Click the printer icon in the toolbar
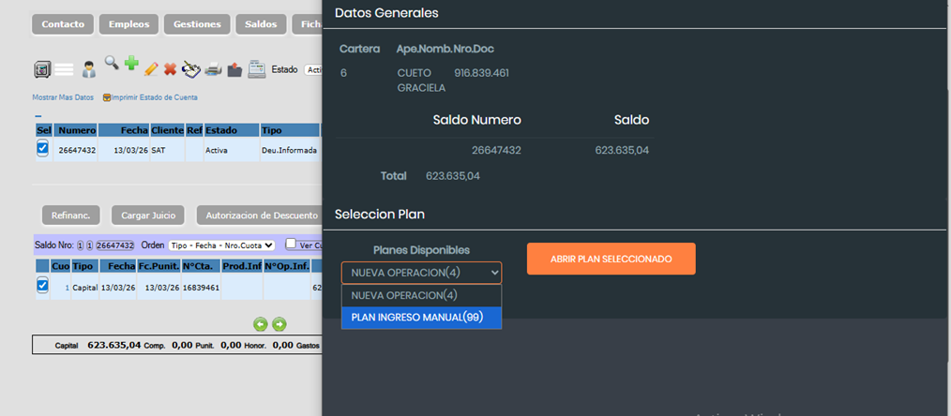This screenshot has width=951, height=416. 214,69
